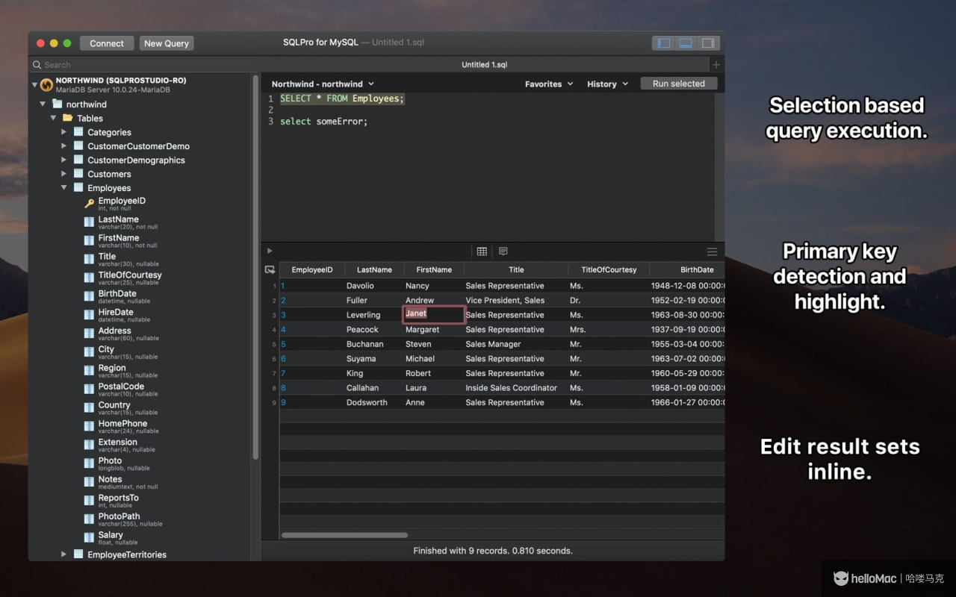Switch to messages view icon
This screenshot has height=597, width=956.
tap(503, 251)
